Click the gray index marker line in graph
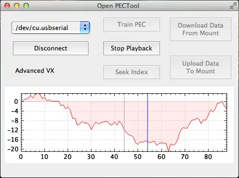The width and height of the screenshot is (239, 178). pyautogui.click(x=124, y=122)
